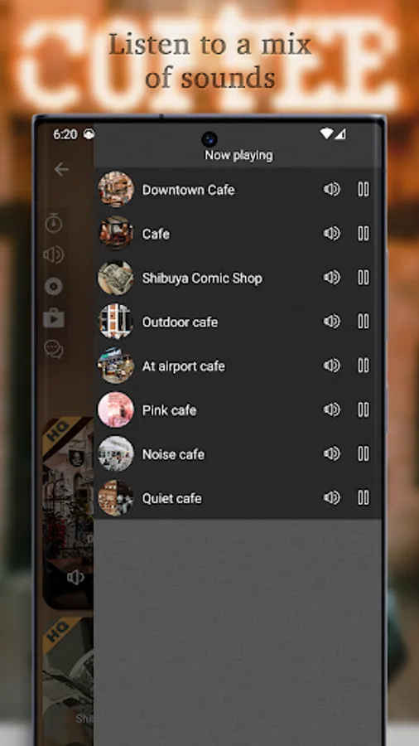Pause the At airport cafe sound
The image size is (419, 746).
coord(364,366)
